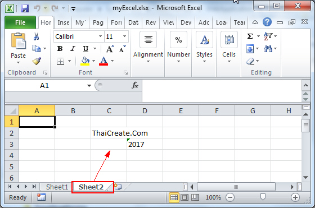Select cell containing ThaiCreate.Com
Image resolution: width=315 pixels, height=208 pixels.
tap(109, 133)
